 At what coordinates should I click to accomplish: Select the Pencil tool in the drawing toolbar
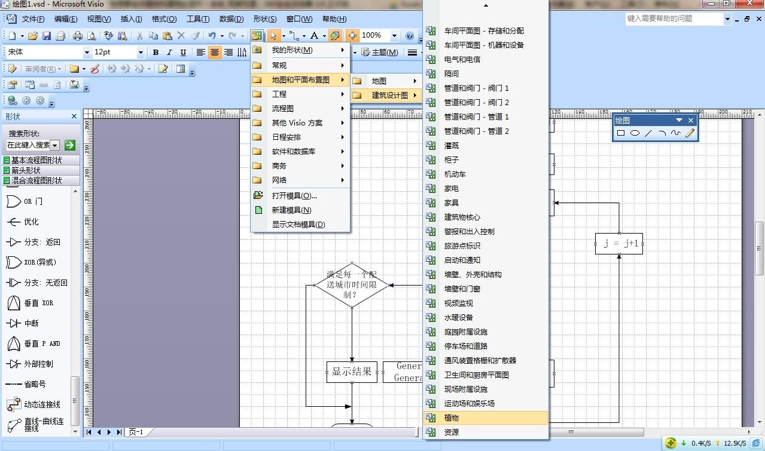coord(690,133)
